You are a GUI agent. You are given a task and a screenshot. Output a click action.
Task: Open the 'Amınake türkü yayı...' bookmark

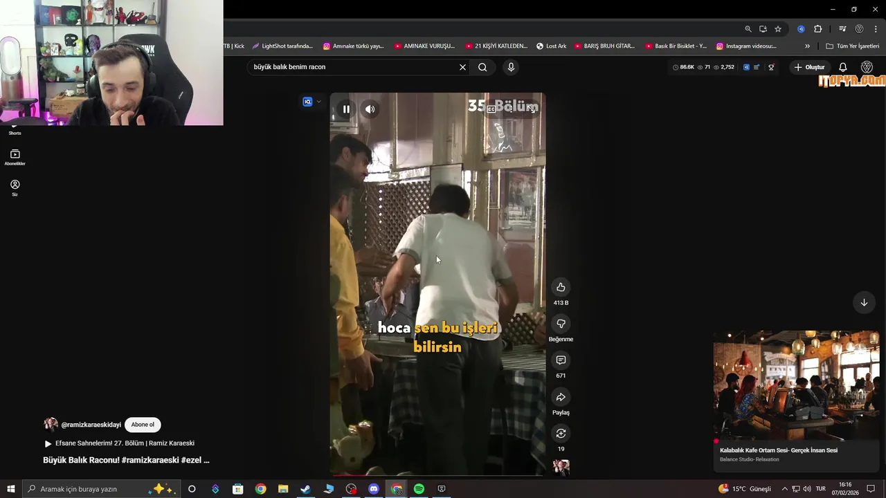(x=353, y=46)
